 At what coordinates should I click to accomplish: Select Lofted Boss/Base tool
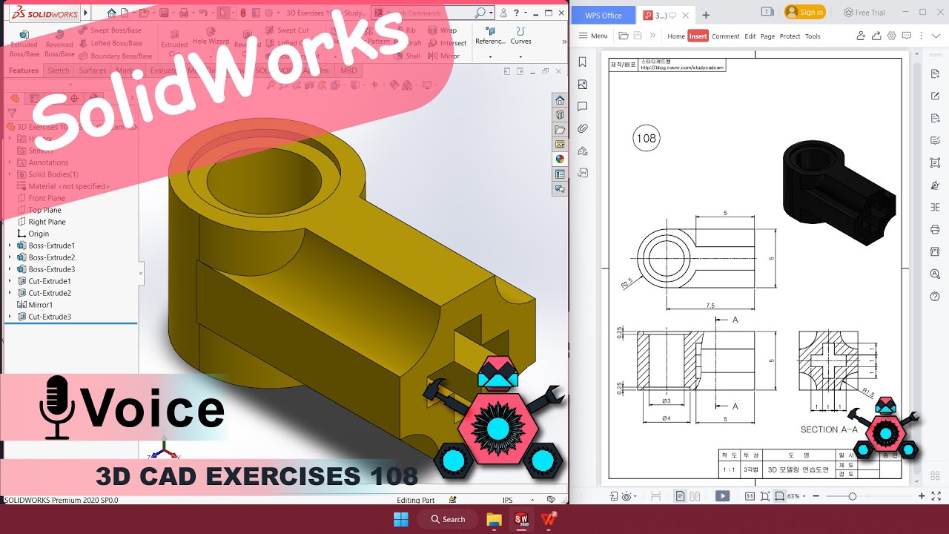[110, 43]
